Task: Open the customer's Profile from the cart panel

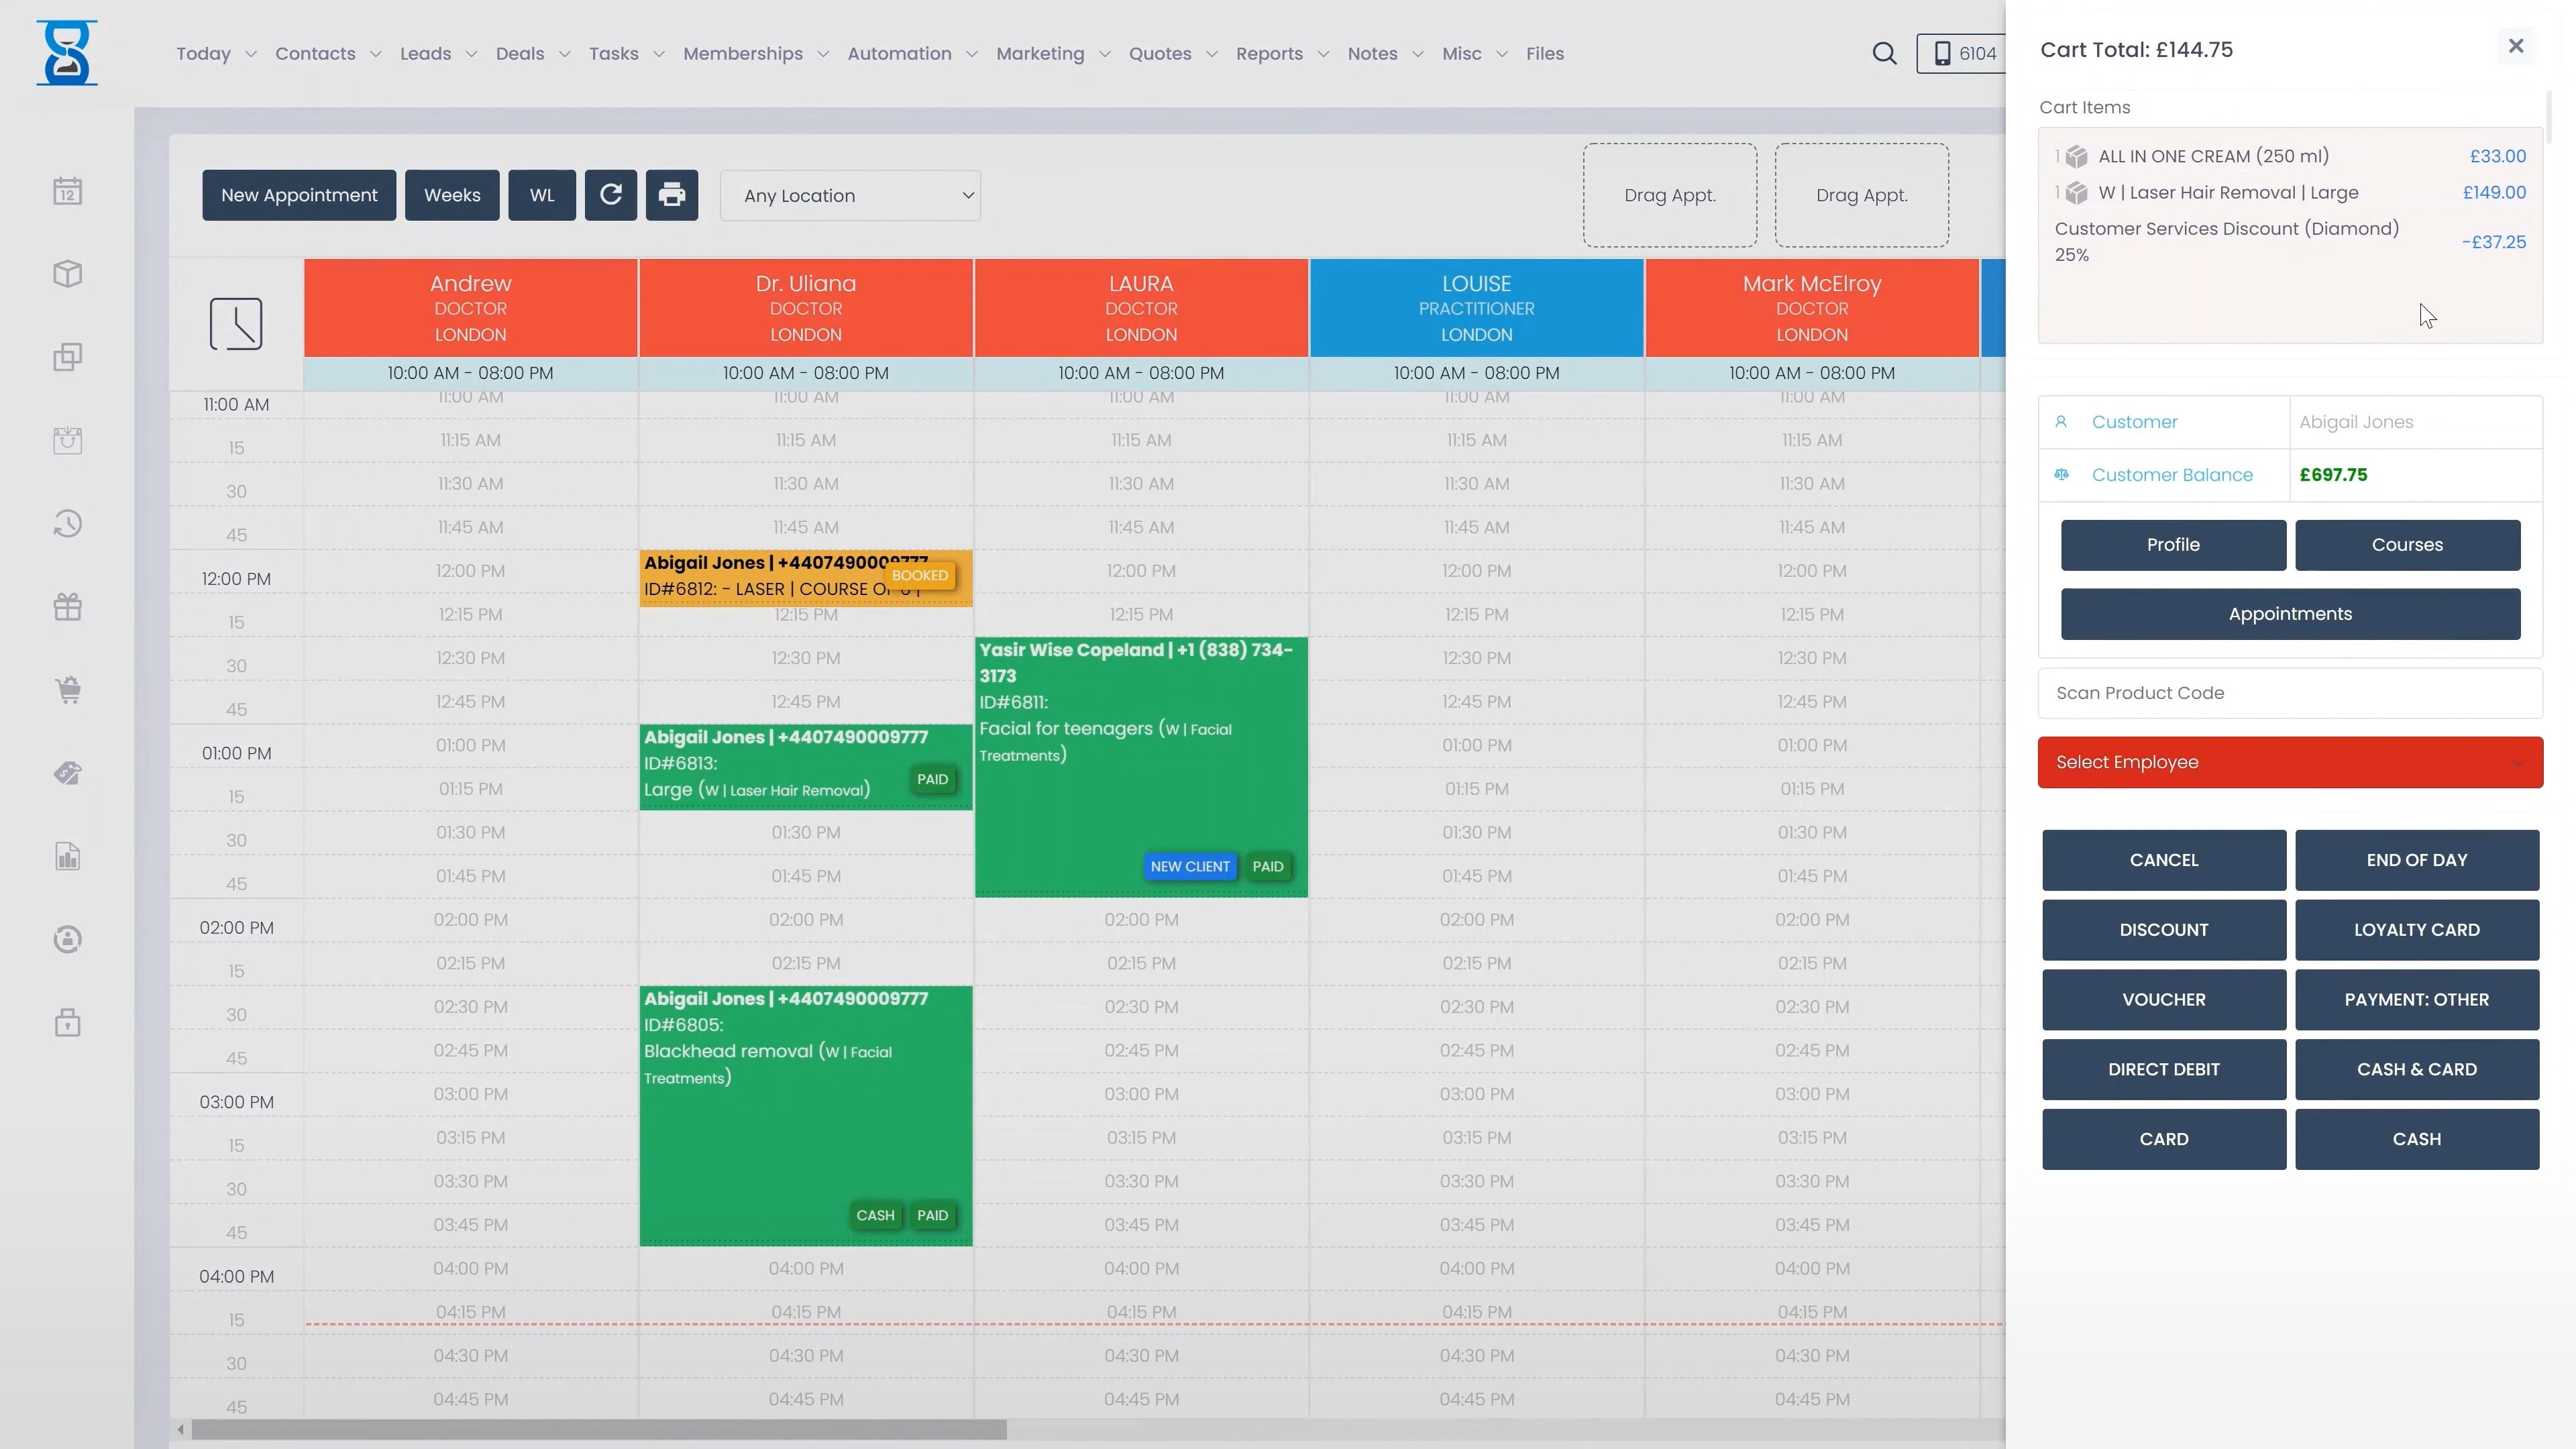Action: [2172, 545]
